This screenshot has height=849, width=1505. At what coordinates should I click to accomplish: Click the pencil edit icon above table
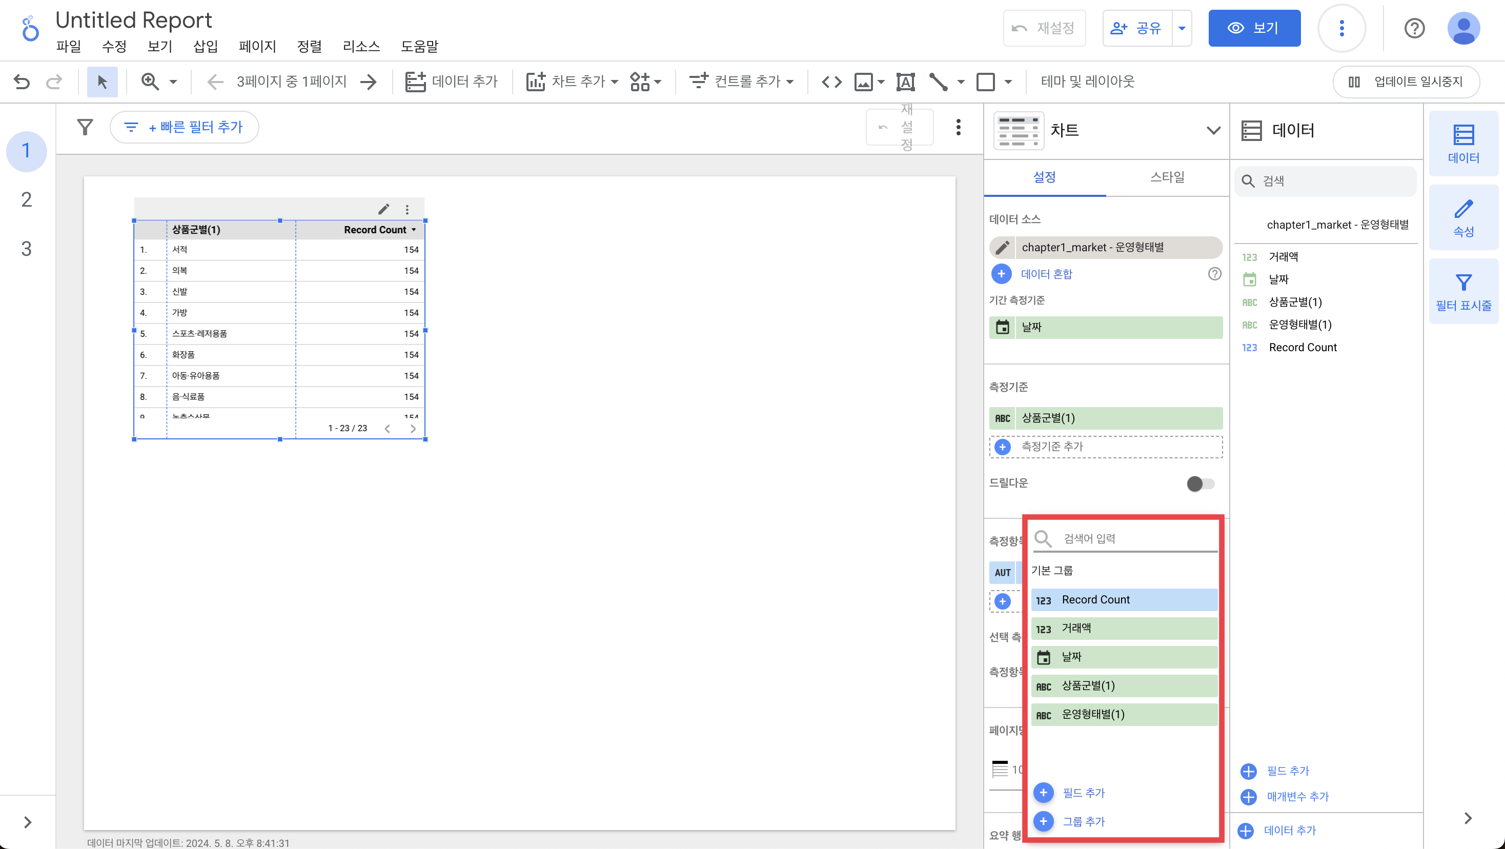(383, 209)
